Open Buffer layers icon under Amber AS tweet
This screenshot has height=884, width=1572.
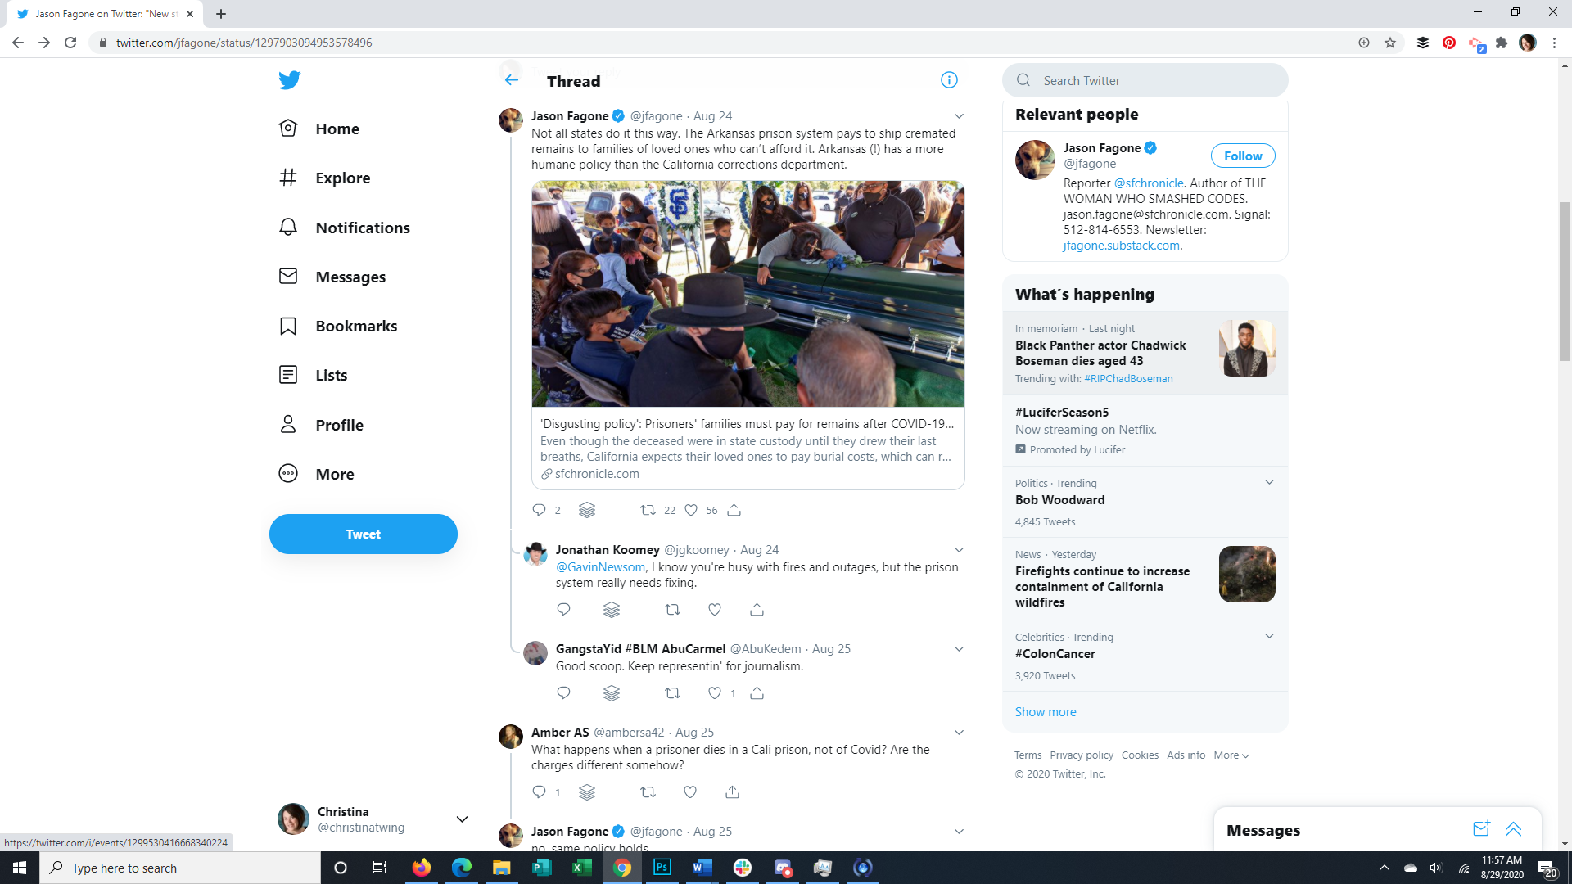pyautogui.click(x=587, y=792)
